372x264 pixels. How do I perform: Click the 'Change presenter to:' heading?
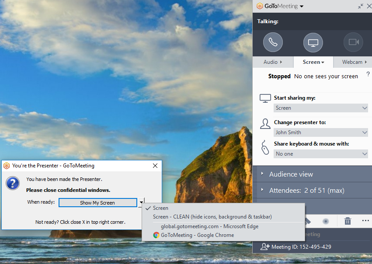click(x=300, y=122)
